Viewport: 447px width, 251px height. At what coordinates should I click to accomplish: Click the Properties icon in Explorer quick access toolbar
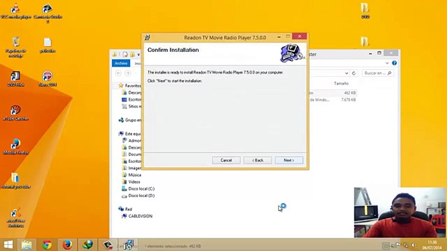point(125,54)
